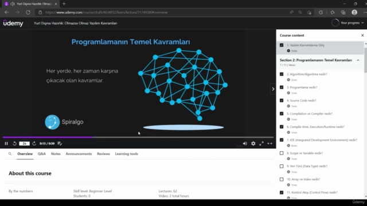Toggle expanded view of the player

(270, 144)
